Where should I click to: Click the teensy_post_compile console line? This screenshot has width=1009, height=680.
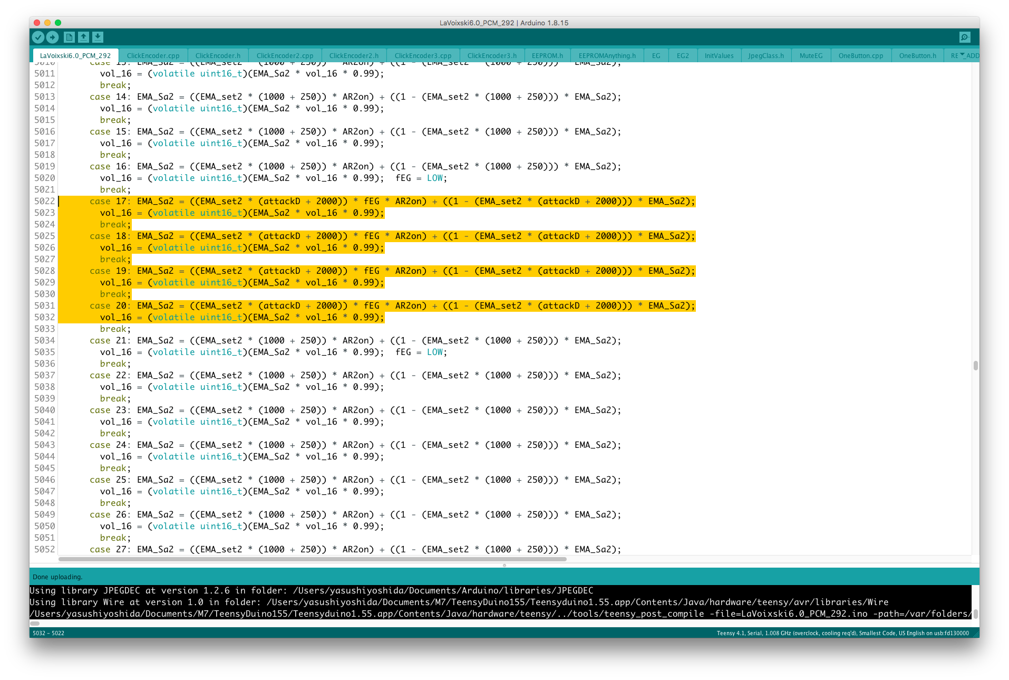[x=500, y=614]
